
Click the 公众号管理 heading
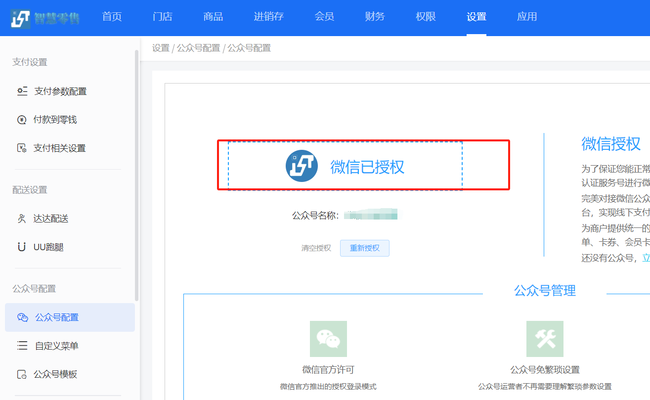545,291
